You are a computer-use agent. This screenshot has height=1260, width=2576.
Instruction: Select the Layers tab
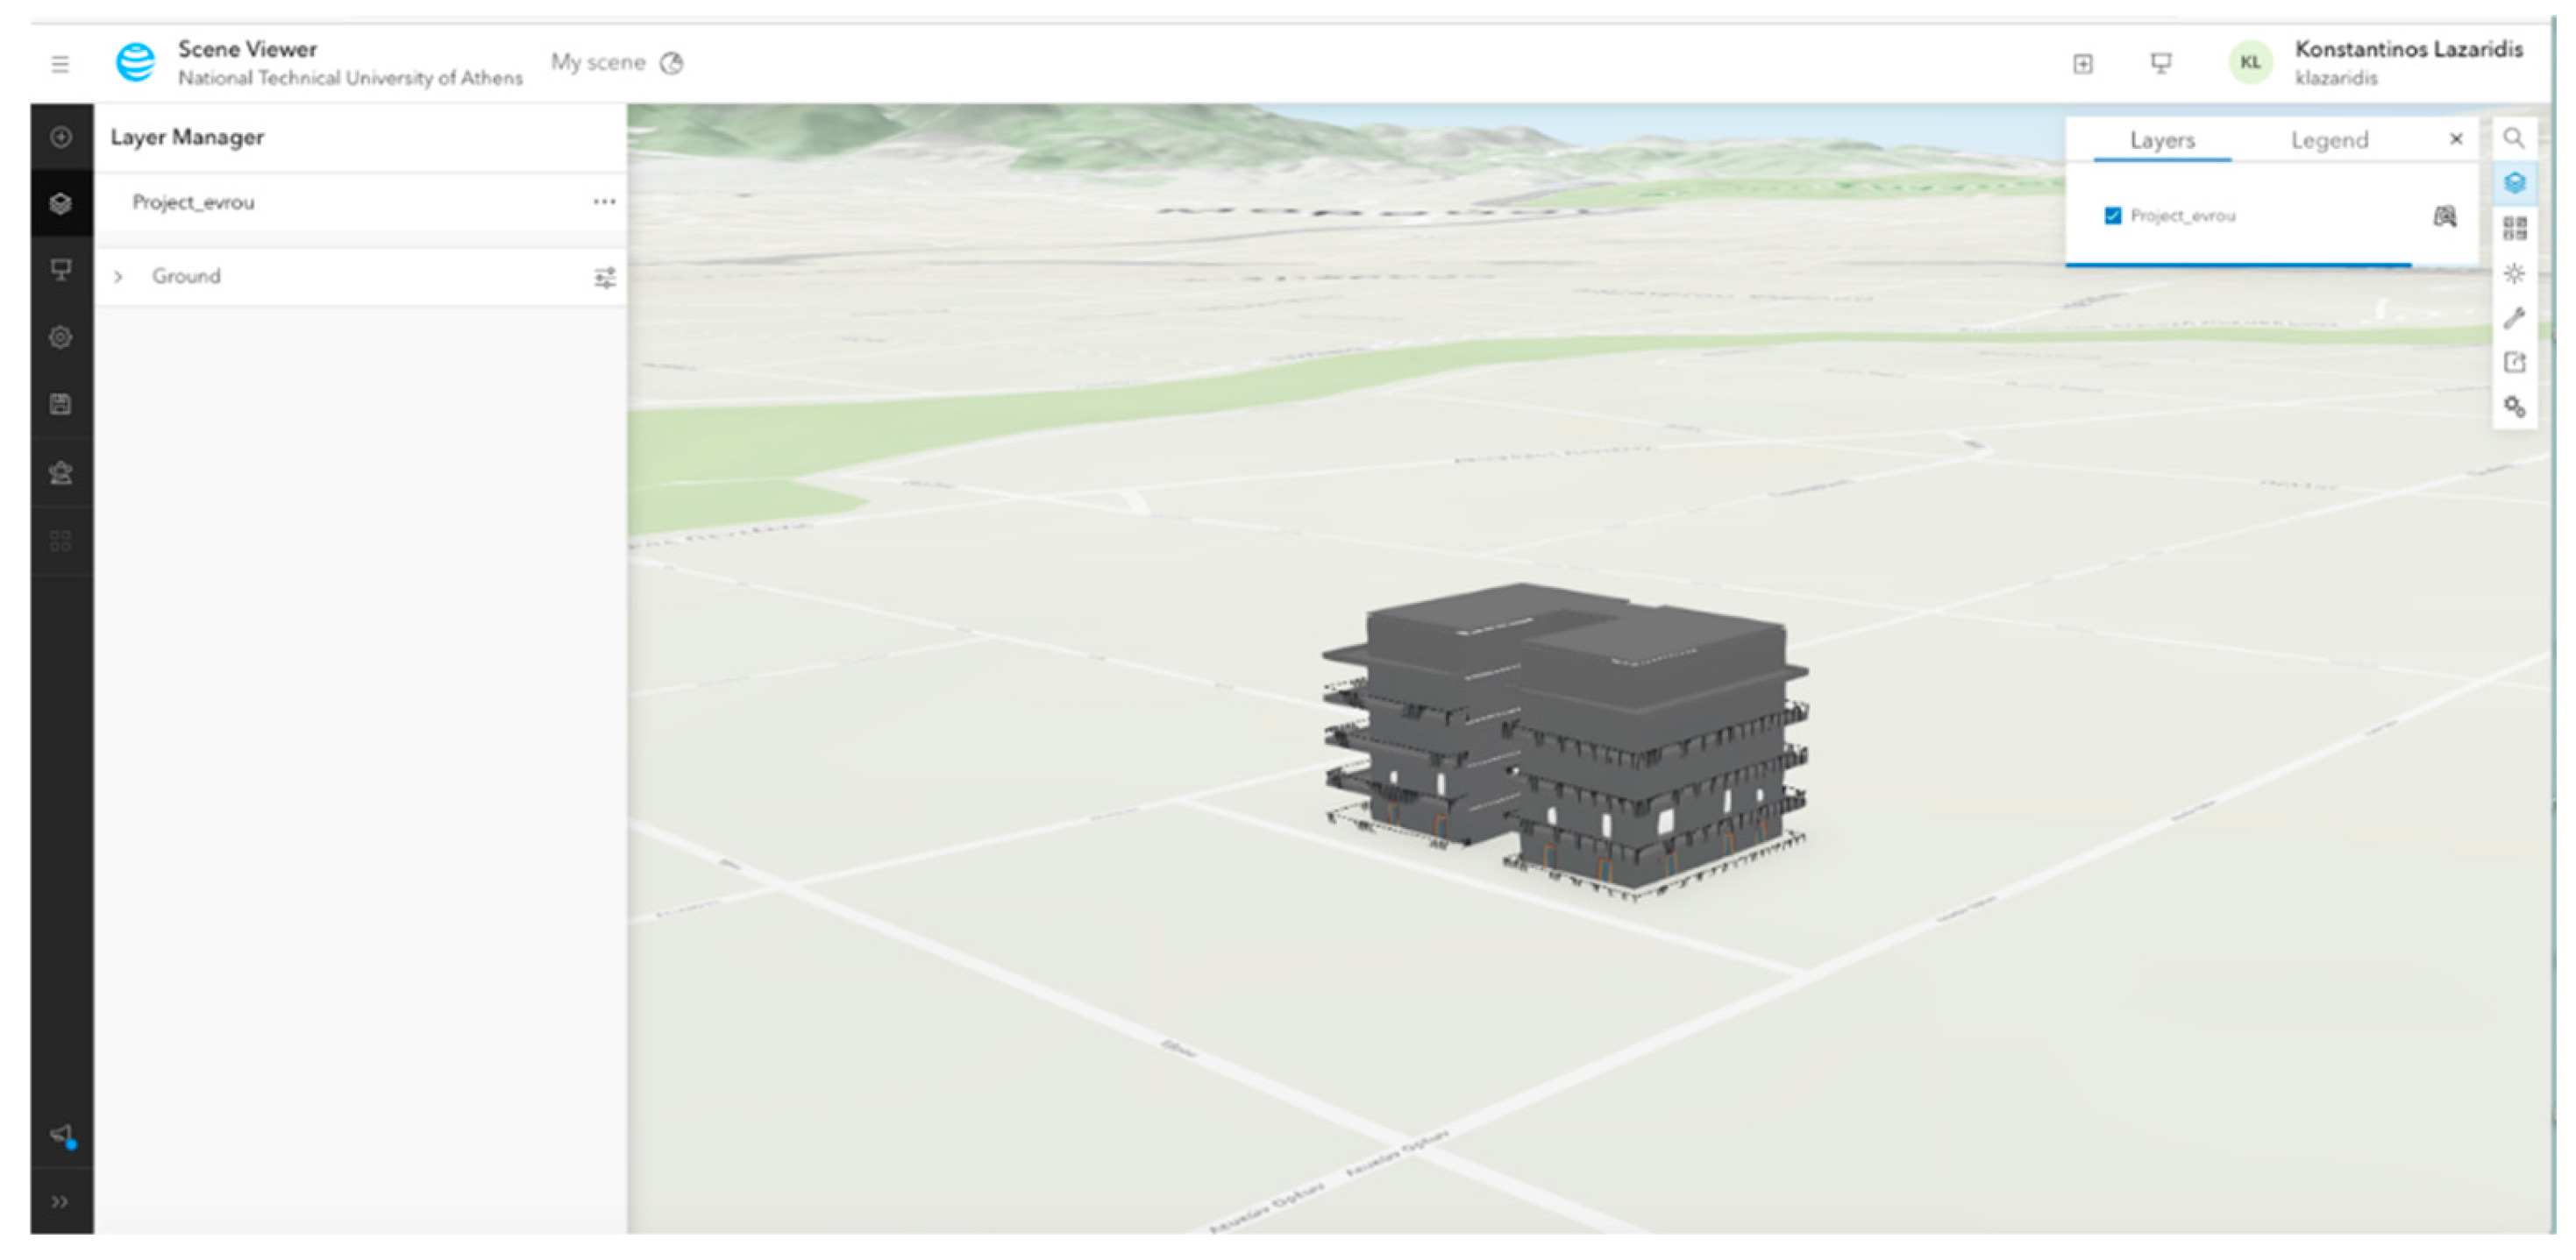coord(2161,141)
